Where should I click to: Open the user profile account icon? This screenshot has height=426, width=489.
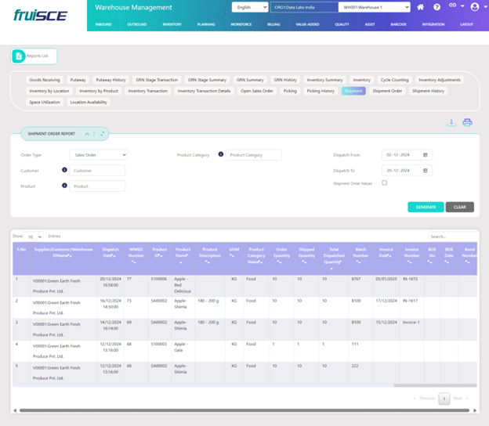(474, 7)
